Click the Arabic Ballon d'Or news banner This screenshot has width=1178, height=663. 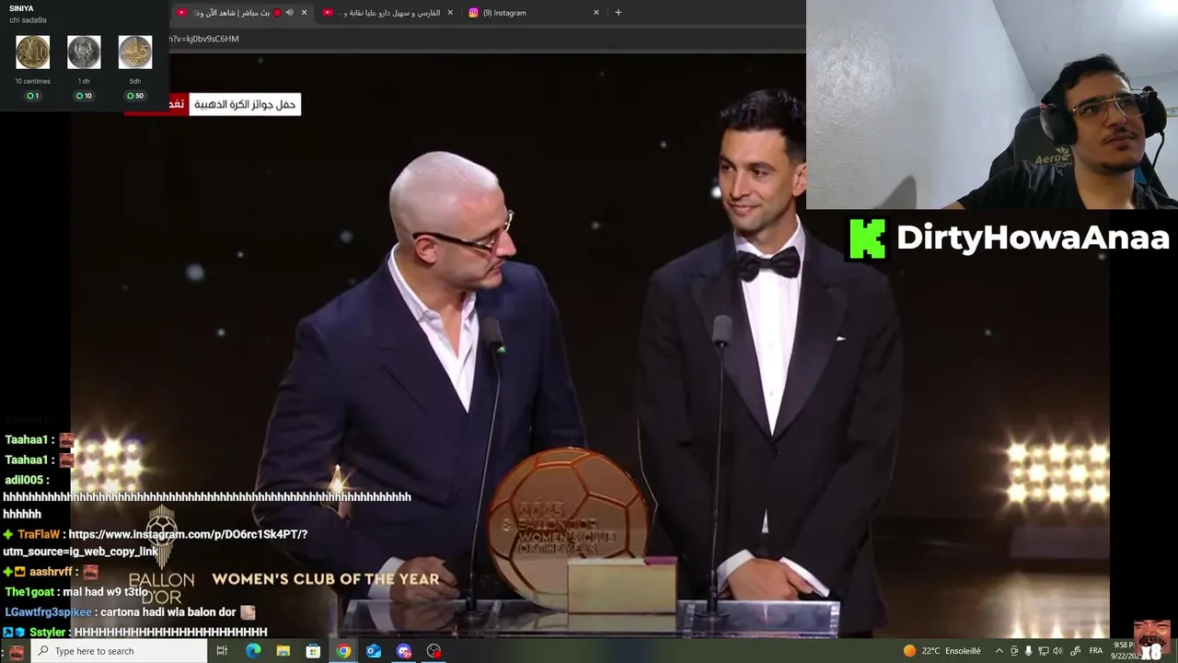[x=245, y=104]
